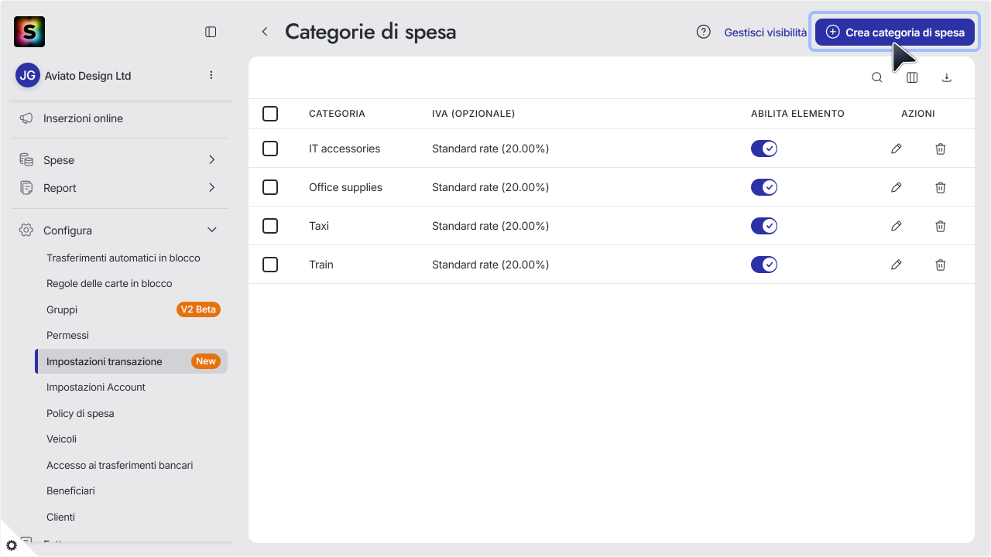Tick the Train row checkbox
This screenshot has height=557, width=991.
pyautogui.click(x=270, y=265)
